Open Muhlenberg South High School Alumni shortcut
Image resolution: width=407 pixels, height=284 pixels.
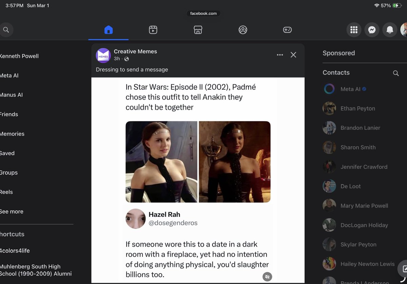coord(37,270)
